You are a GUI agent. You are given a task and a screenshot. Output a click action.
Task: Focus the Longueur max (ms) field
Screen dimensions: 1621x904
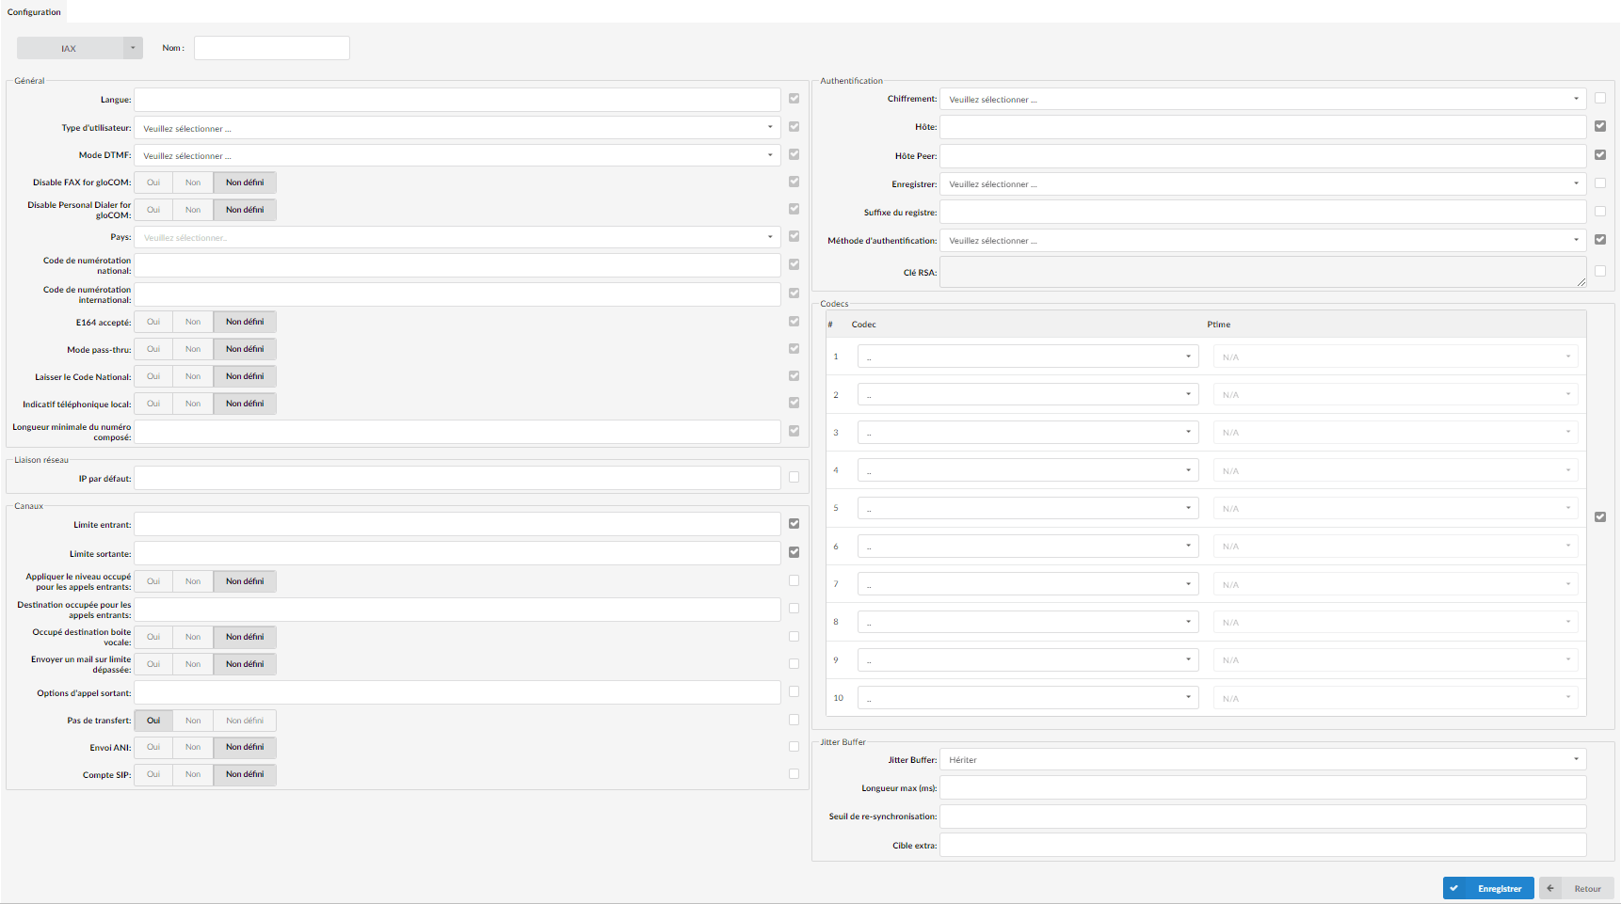coord(1263,787)
